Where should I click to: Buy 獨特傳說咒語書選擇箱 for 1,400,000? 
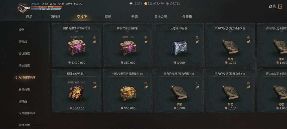point(77,63)
